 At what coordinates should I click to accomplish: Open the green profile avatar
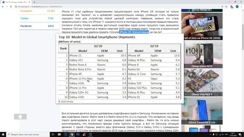[x=237, y=7]
